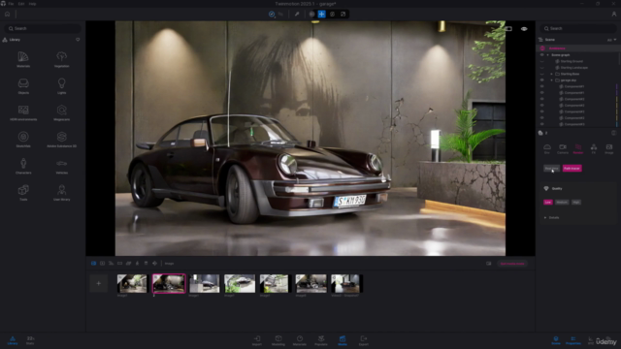Open the Characters library category

[x=23, y=166]
